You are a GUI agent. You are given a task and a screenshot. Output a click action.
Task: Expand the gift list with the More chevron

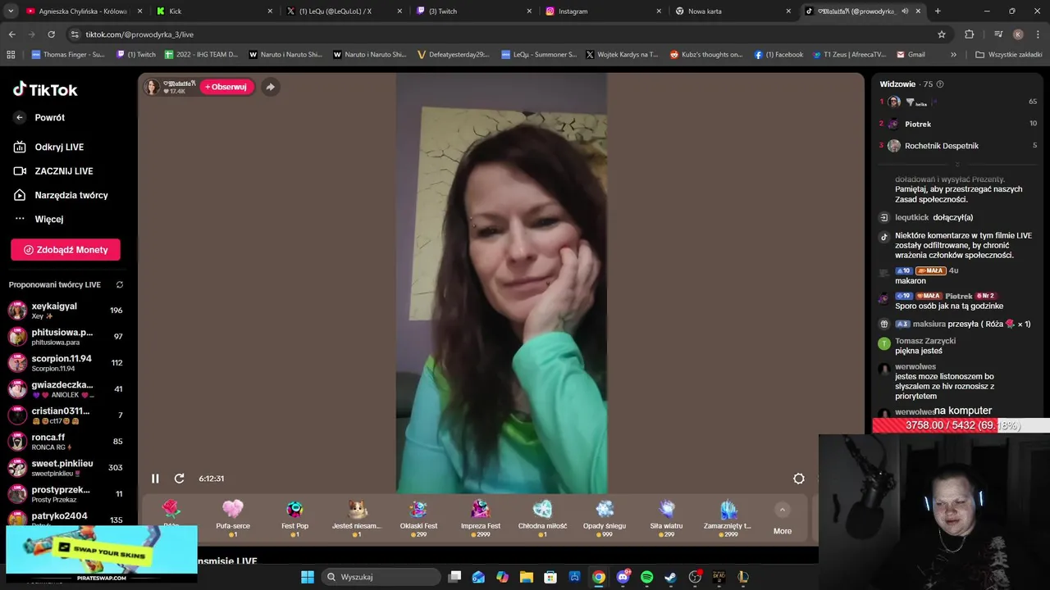click(x=783, y=510)
